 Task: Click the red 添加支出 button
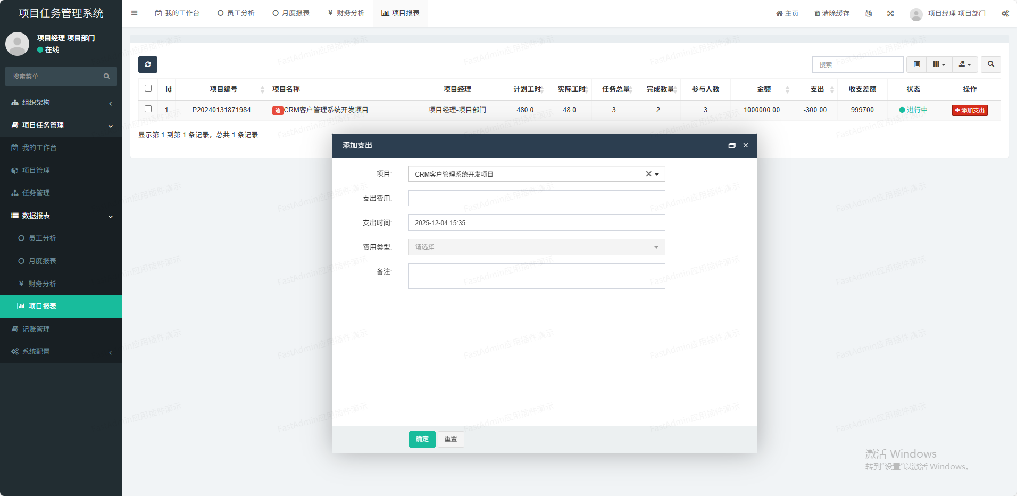click(x=970, y=110)
